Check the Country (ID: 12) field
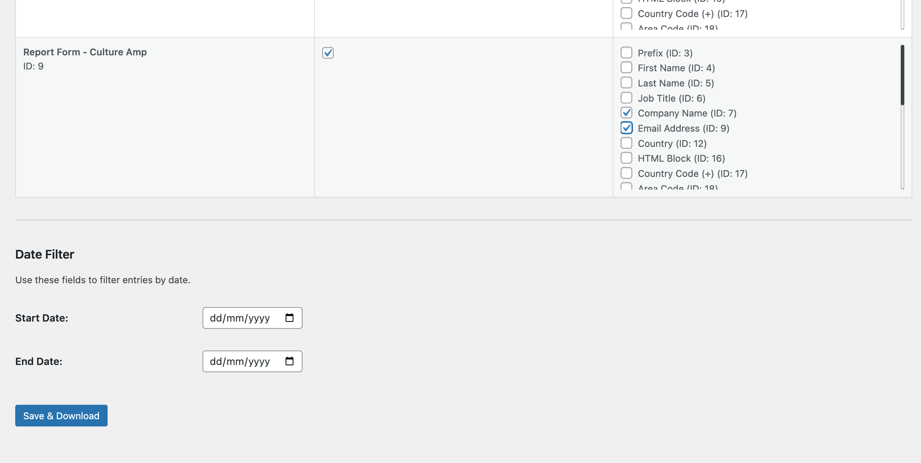 click(x=626, y=143)
